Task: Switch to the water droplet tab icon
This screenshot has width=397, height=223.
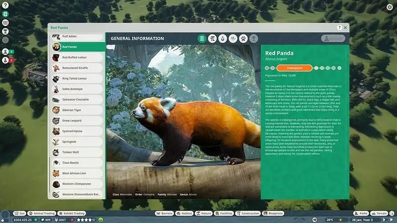Action: 223,38
